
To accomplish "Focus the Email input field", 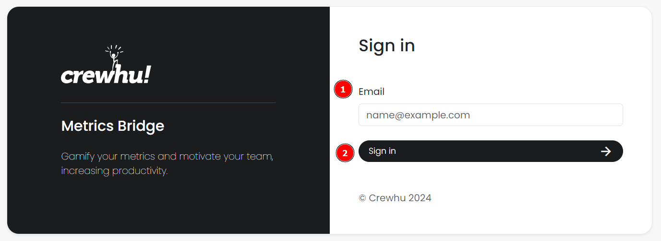I will 490,115.
